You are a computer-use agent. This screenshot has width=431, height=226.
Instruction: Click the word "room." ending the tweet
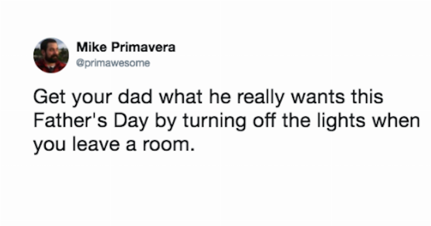pyautogui.click(x=169, y=145)
